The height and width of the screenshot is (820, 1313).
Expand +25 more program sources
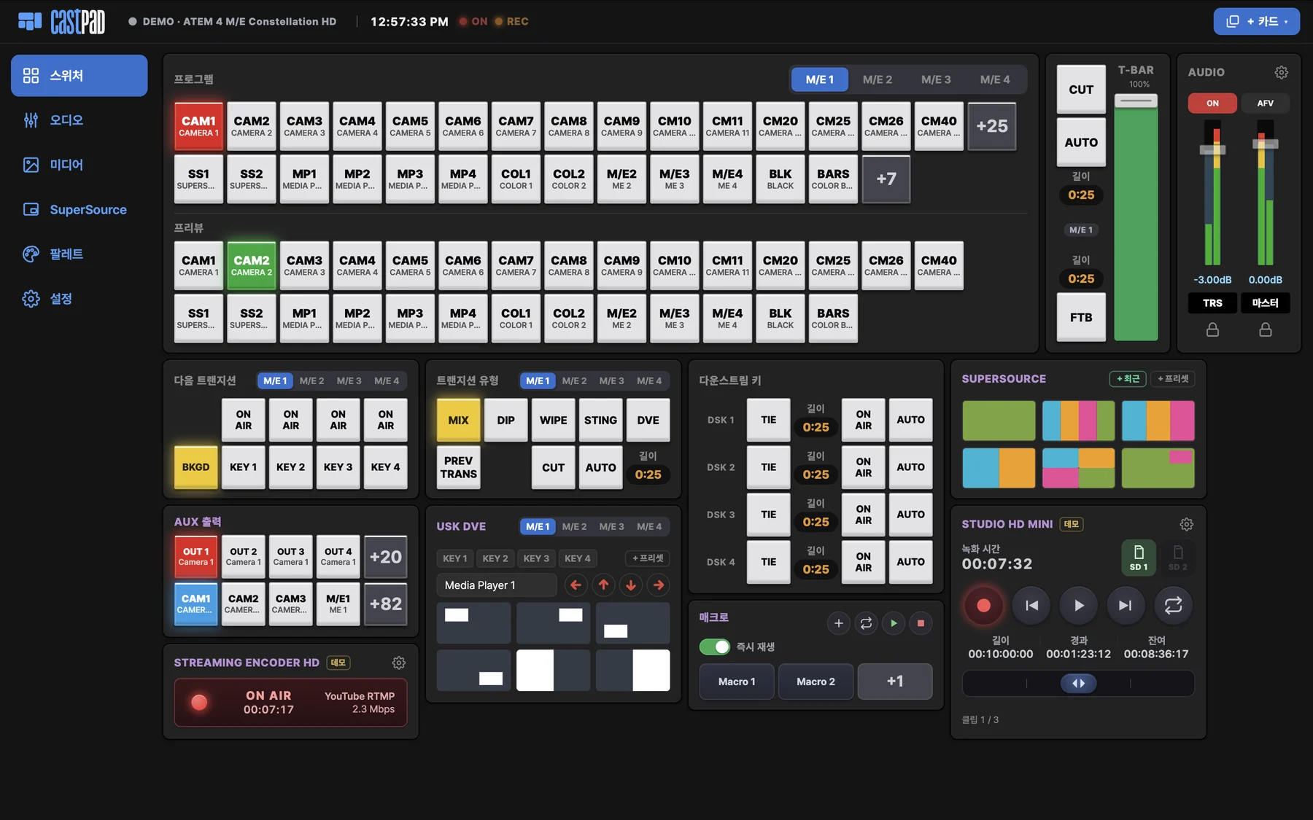tap(991, 126)
